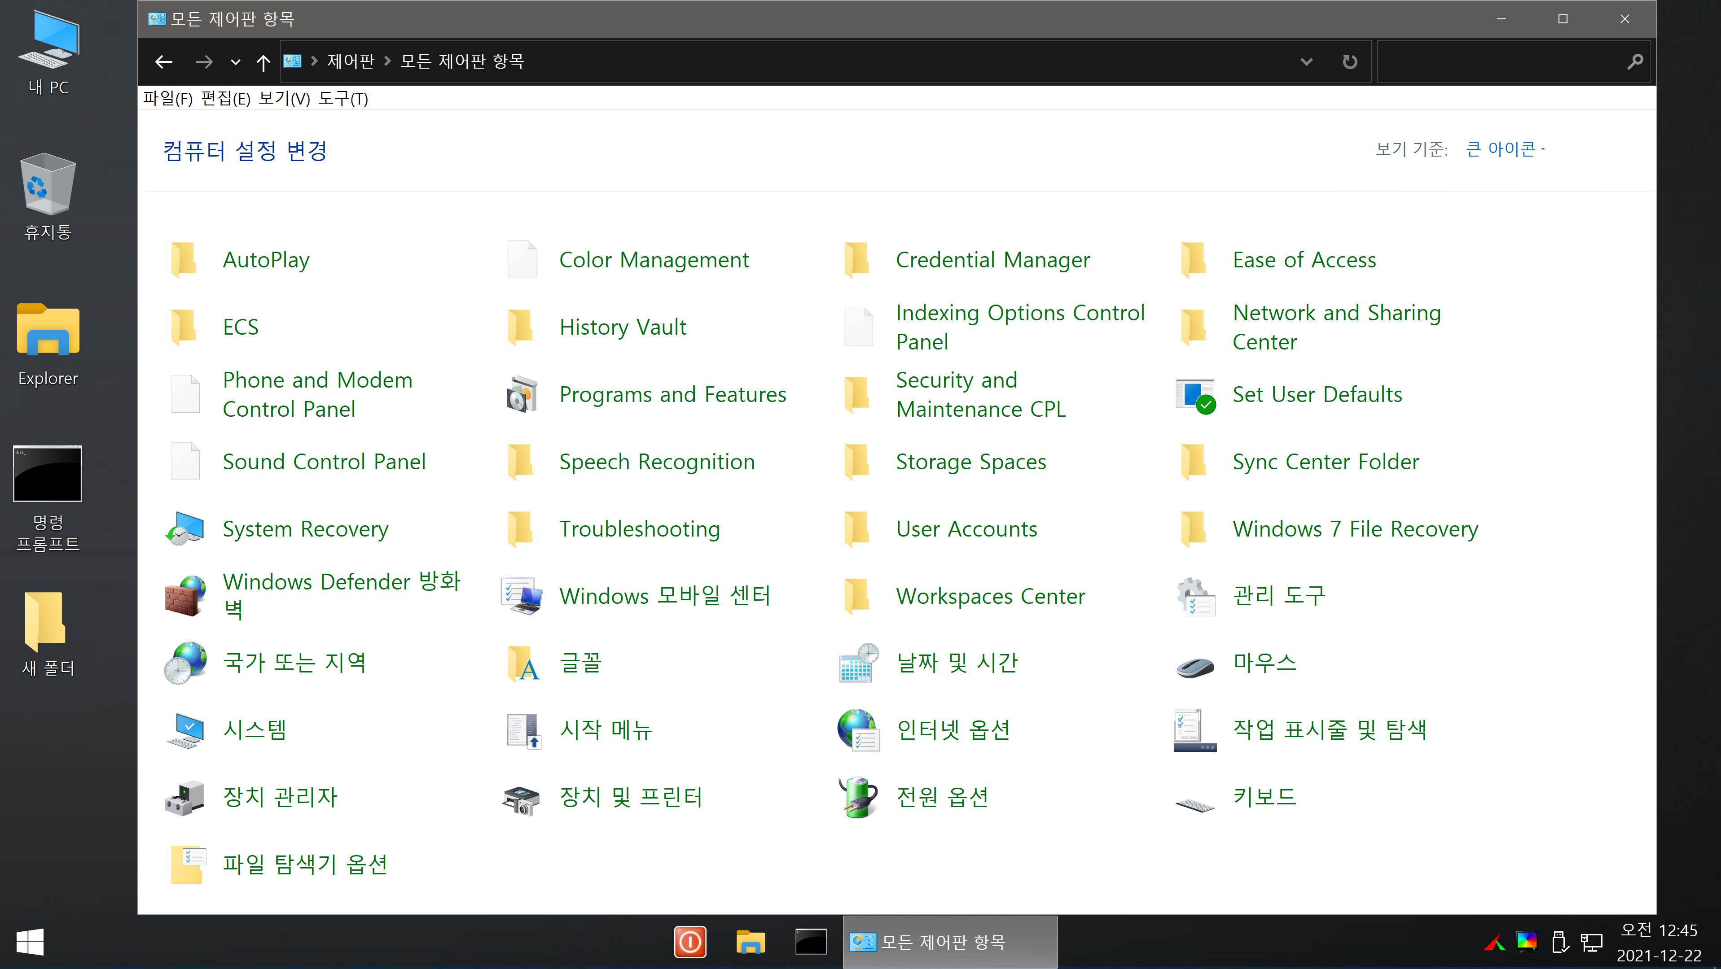
Task: Open 시작 메뉴 icon
Action: pos(523,731)
